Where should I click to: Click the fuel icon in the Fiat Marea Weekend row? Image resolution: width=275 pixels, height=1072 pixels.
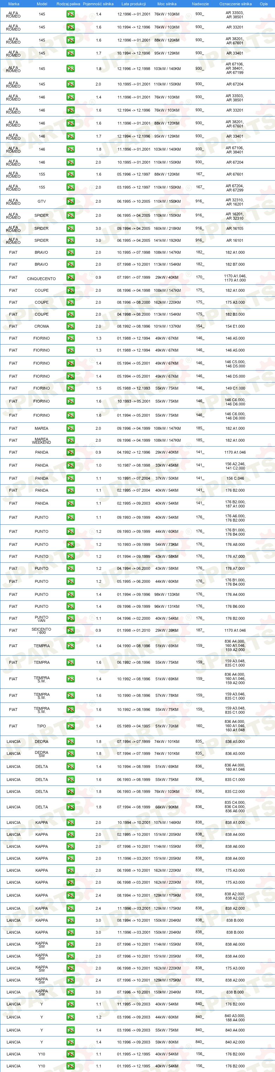(70, 440)
